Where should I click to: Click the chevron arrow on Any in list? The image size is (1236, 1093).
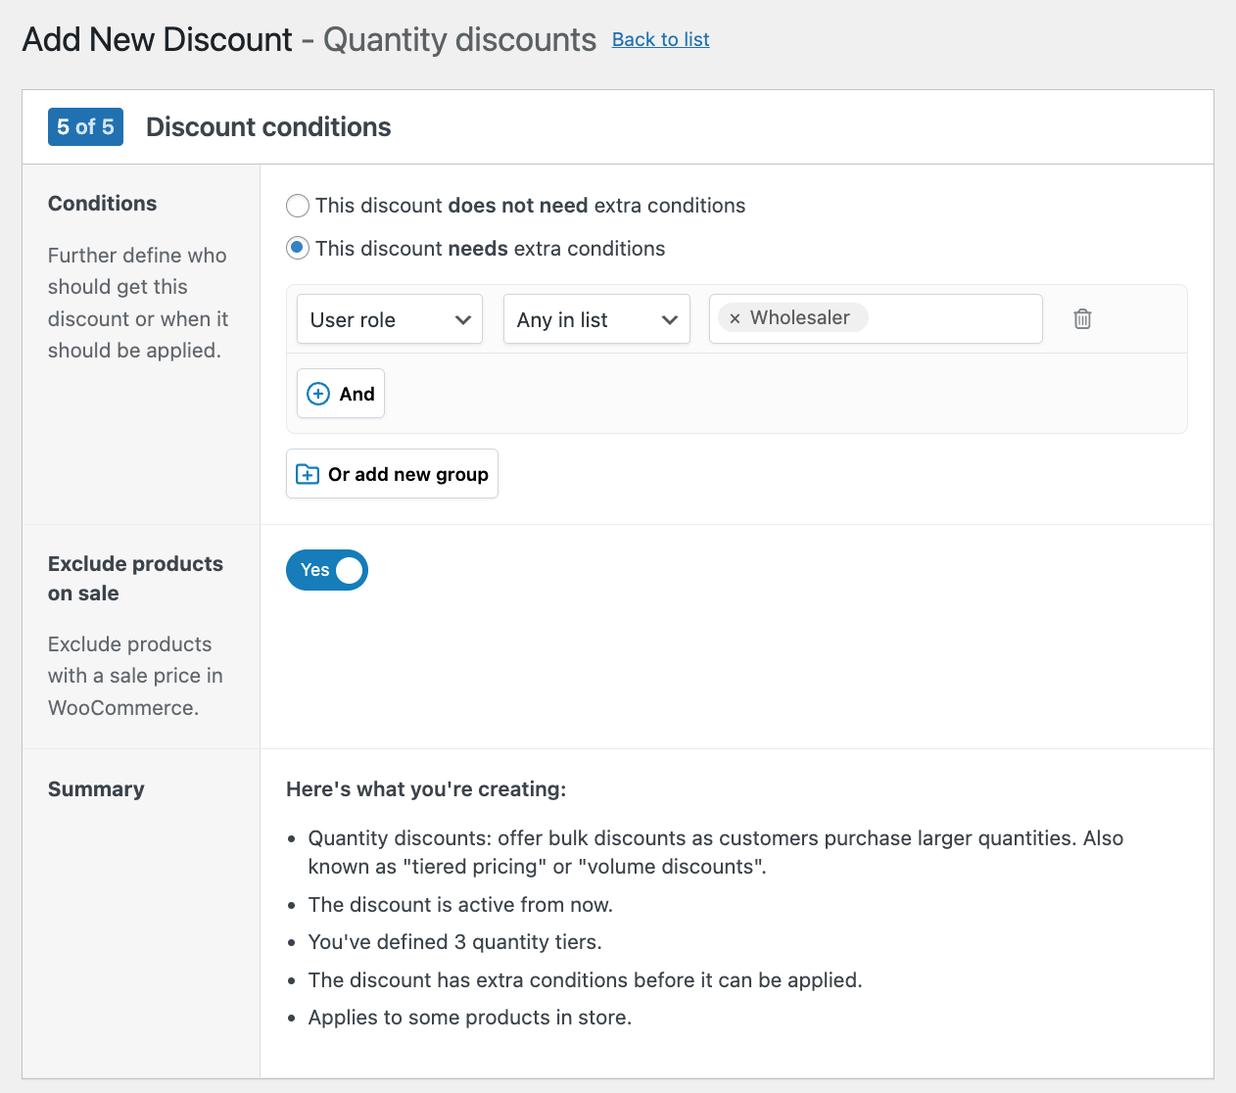(x=670, y=320)
